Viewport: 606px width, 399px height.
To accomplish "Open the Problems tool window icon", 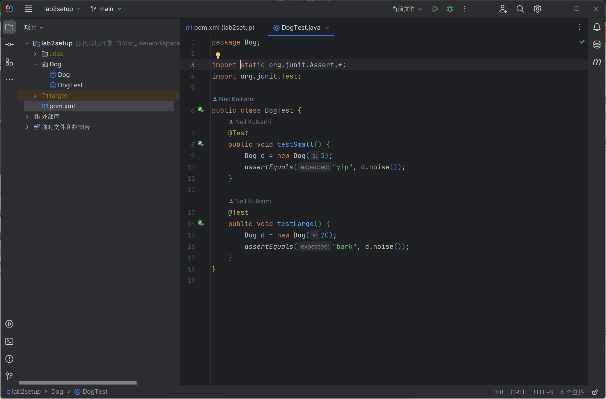I will [x=9, y=359].
